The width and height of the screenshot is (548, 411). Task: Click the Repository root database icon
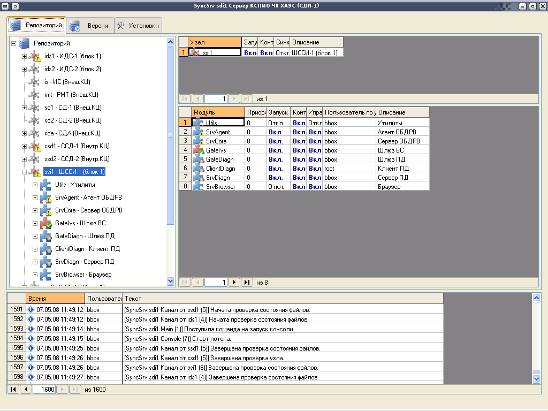(24, 43)
